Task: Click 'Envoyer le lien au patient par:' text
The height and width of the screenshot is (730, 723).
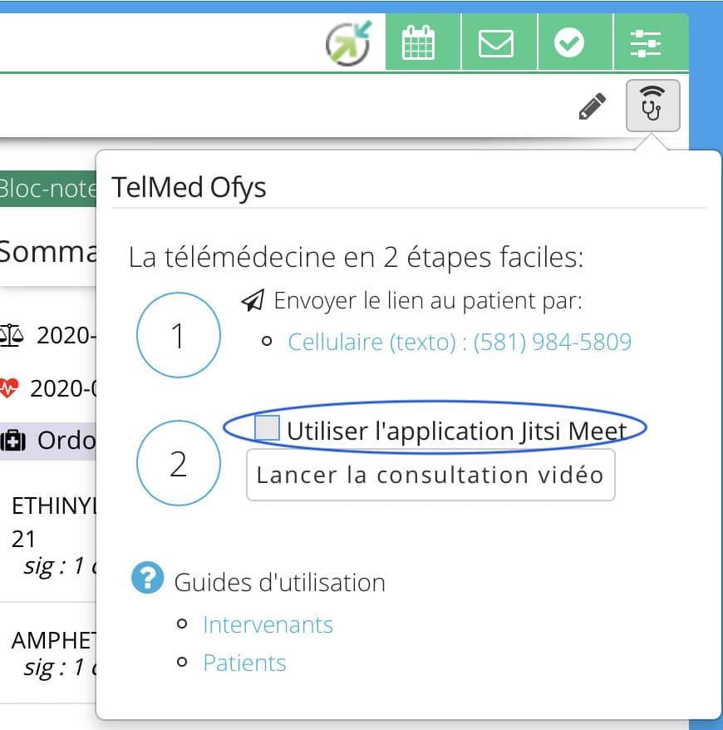Action: click(x=427, y=300)
